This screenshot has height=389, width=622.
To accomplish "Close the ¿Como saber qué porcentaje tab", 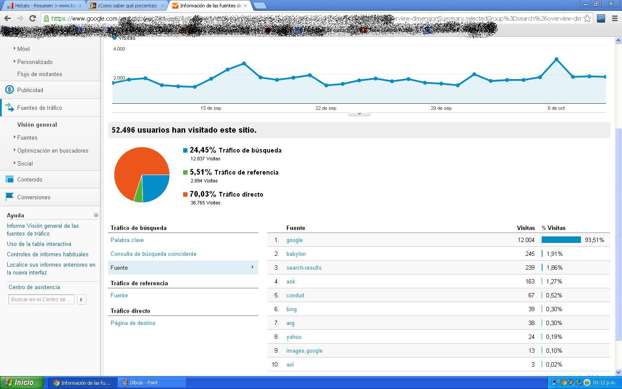I will [x=163, y=6].
